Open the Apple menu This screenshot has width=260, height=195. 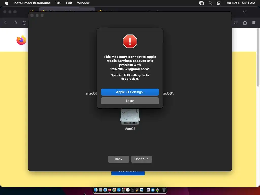[7, 3]
